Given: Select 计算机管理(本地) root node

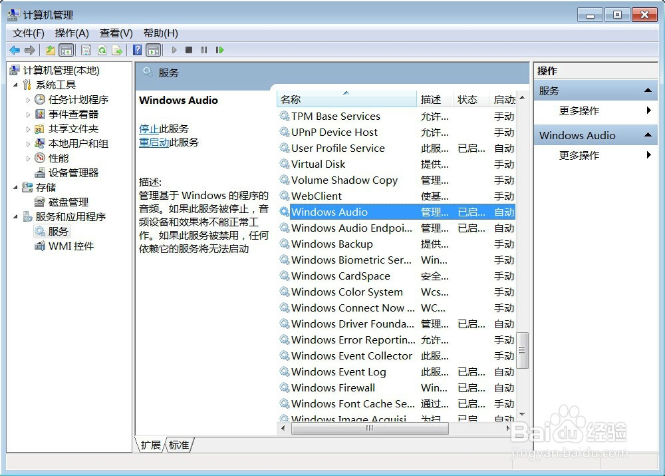Looking at the screenshot, I should pos(61,70).
